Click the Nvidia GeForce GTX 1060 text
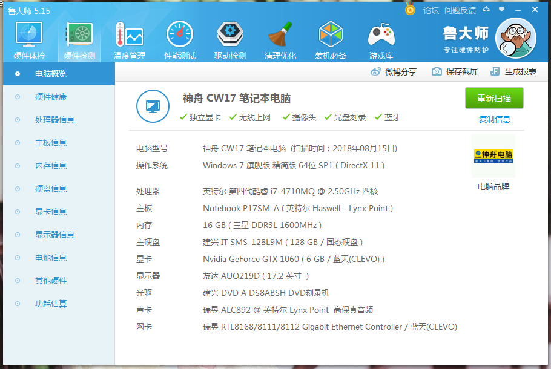Screen dimensions: 551x369 pyautogui.click(x=294, y=259)
